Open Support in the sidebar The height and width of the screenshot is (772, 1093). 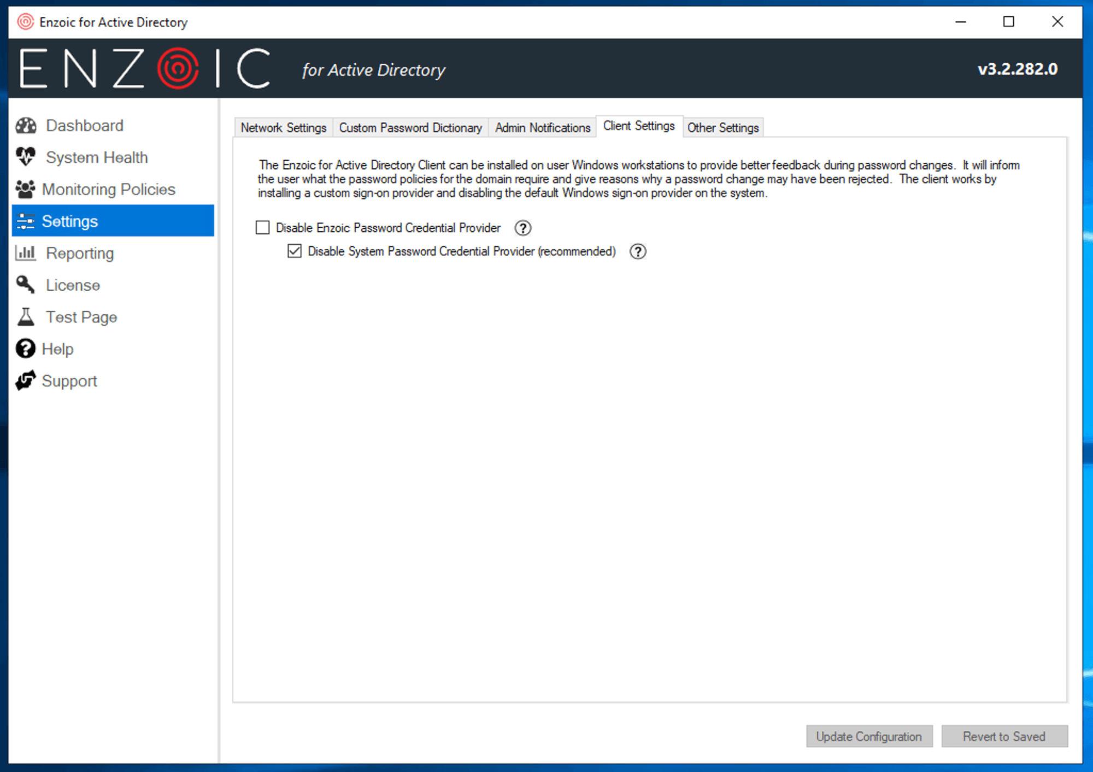coord(113,381)
